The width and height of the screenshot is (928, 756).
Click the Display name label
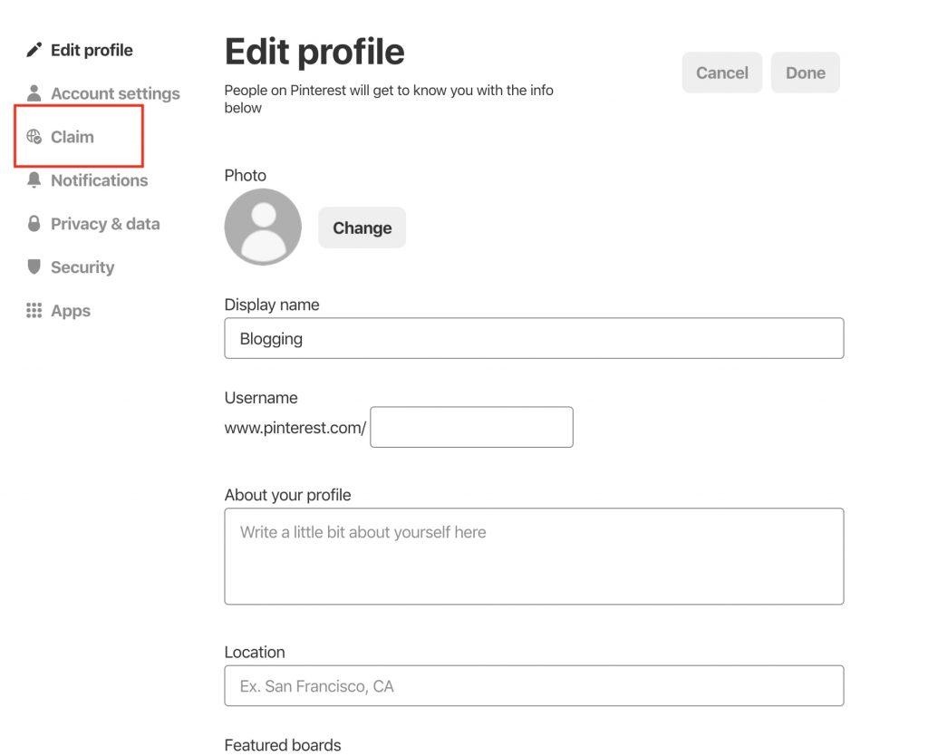coord(272,305)
